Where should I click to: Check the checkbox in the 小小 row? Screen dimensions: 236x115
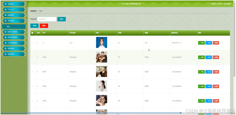coord(32,43)
